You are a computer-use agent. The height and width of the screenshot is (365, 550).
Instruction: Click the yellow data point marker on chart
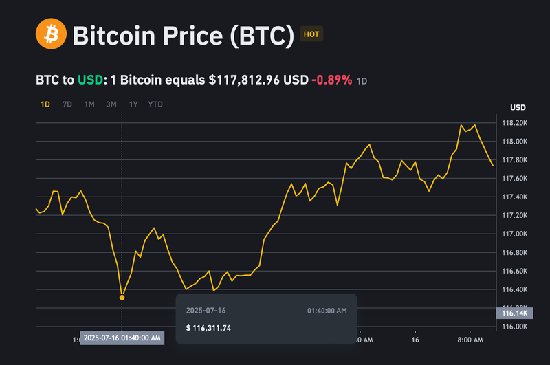pyautogui.click(x=122, y=297)
